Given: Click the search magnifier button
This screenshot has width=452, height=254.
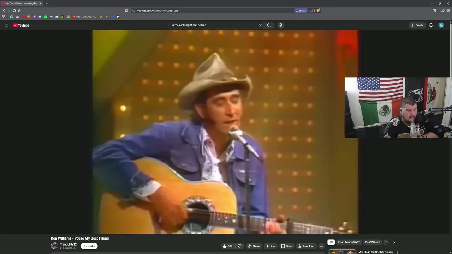Looking at the screenshot, I should point(269,25).
